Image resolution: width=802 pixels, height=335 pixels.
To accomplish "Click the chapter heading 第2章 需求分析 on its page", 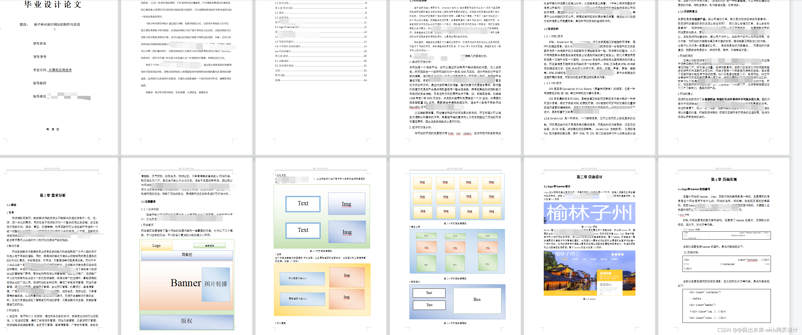I will (53, 195).
